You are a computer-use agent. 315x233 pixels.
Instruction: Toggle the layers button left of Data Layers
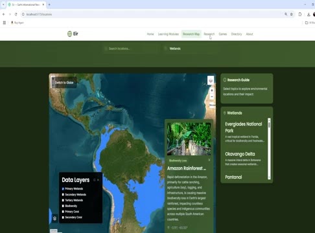[x=54, y=218]
